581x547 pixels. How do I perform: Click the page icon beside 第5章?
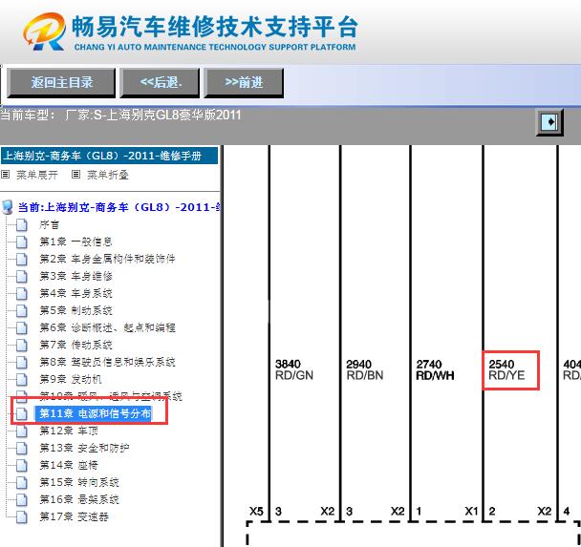[x=22, y=310]
